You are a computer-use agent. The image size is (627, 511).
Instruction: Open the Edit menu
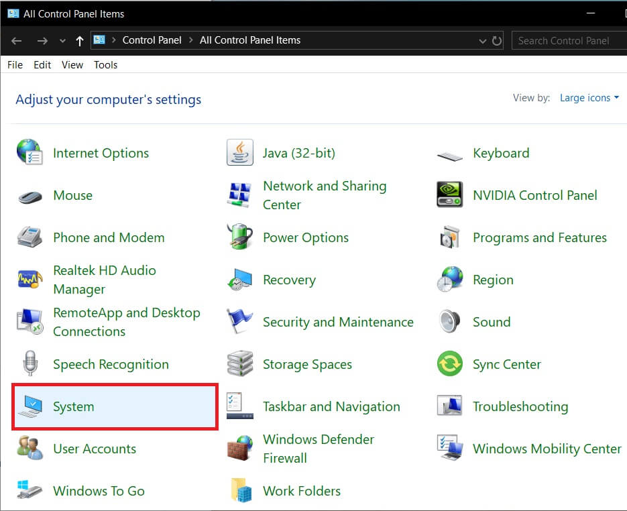coord(42,65)
